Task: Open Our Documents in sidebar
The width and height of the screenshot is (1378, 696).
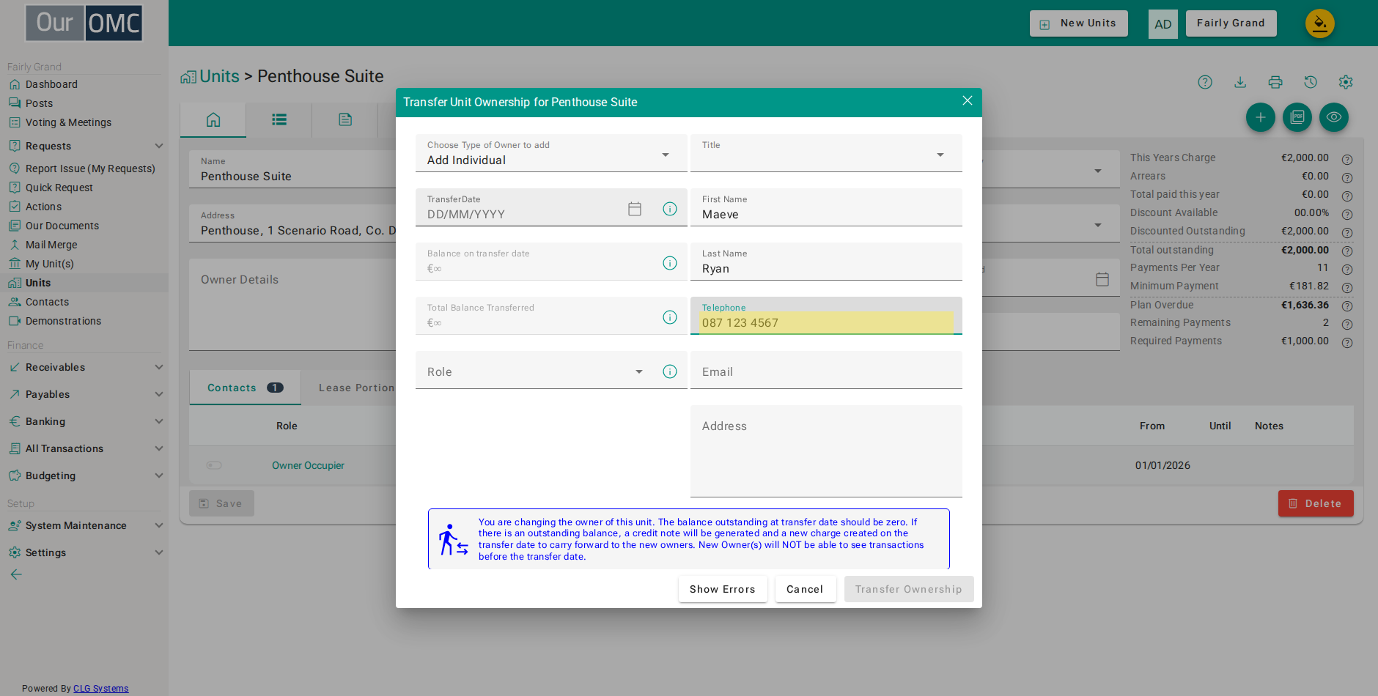Action: [62, 226]
